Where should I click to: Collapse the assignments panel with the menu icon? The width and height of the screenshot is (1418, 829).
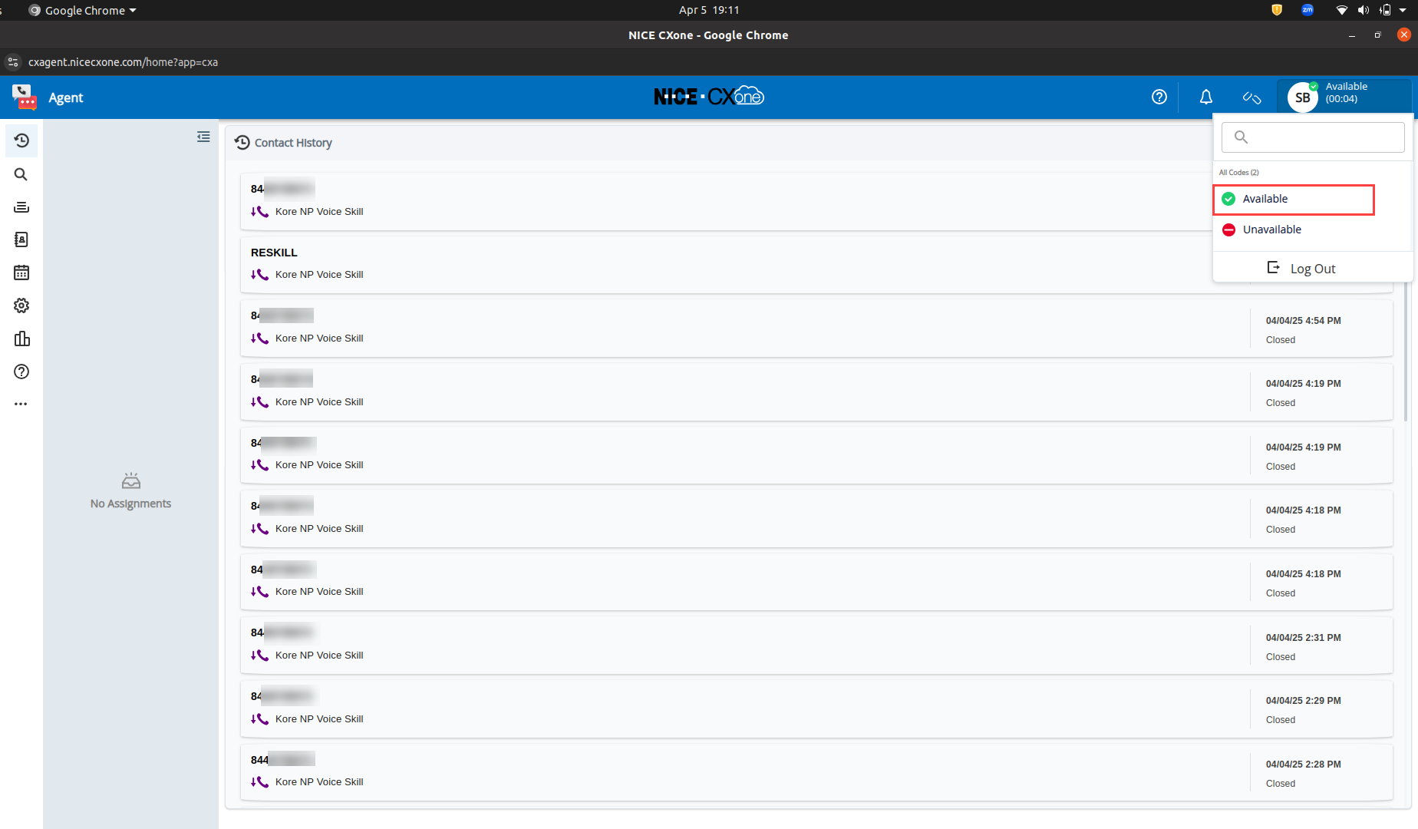coord(203,137)
